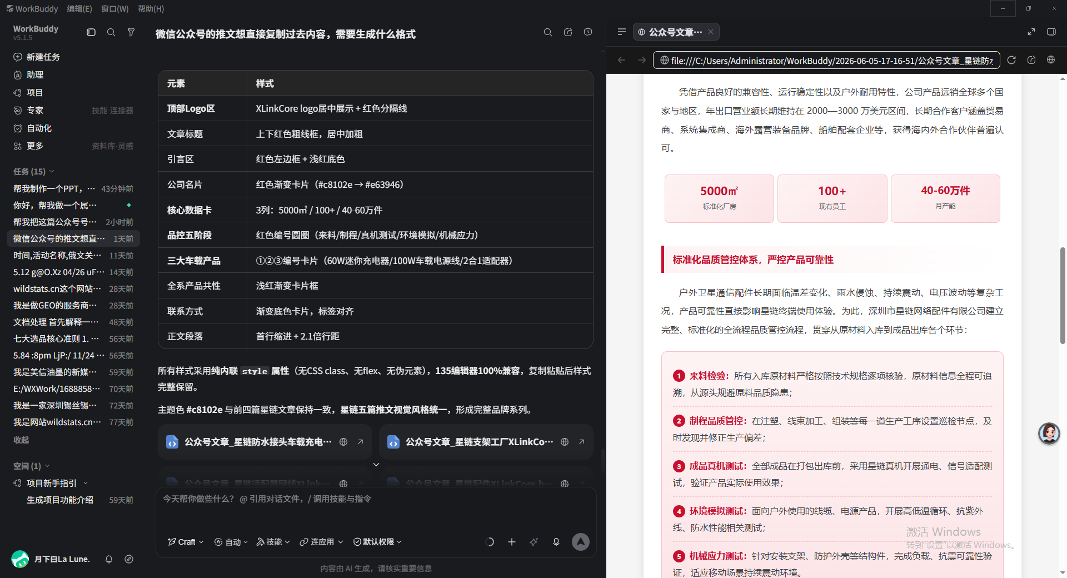Open 新建任务 in sidebar

point(73,57)
